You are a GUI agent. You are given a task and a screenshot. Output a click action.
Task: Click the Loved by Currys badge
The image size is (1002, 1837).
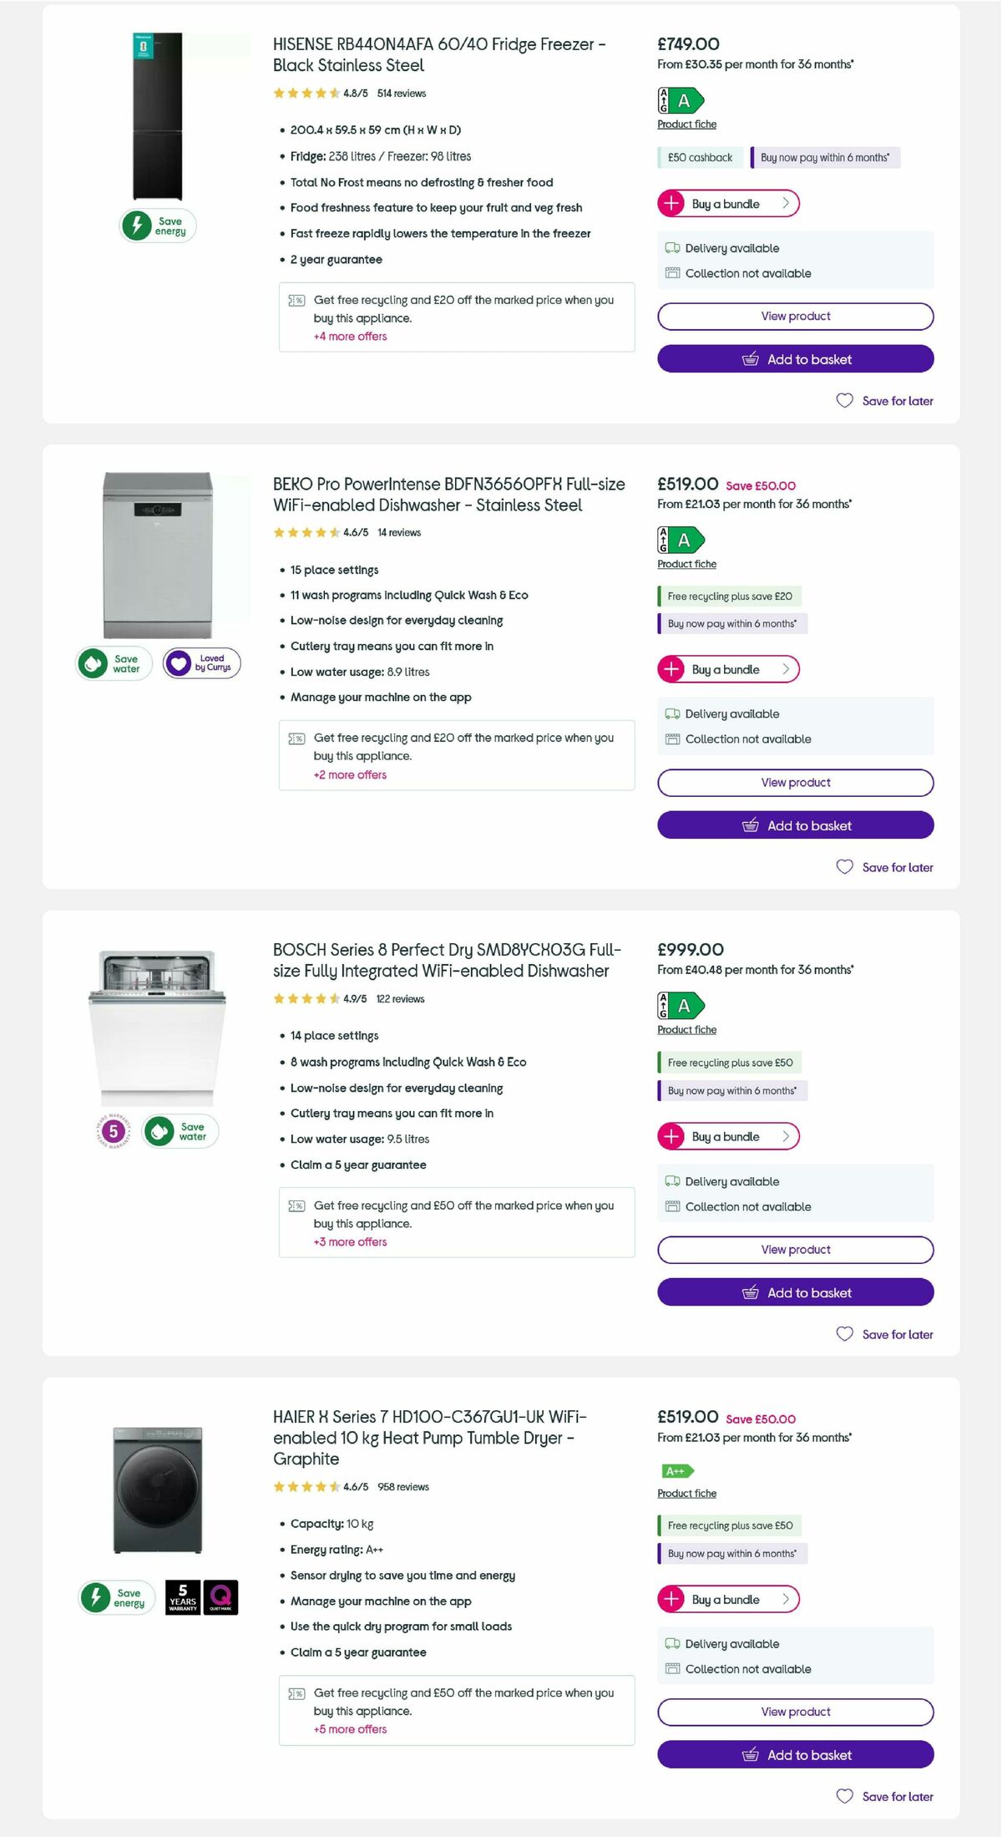(x=203, y=662)
